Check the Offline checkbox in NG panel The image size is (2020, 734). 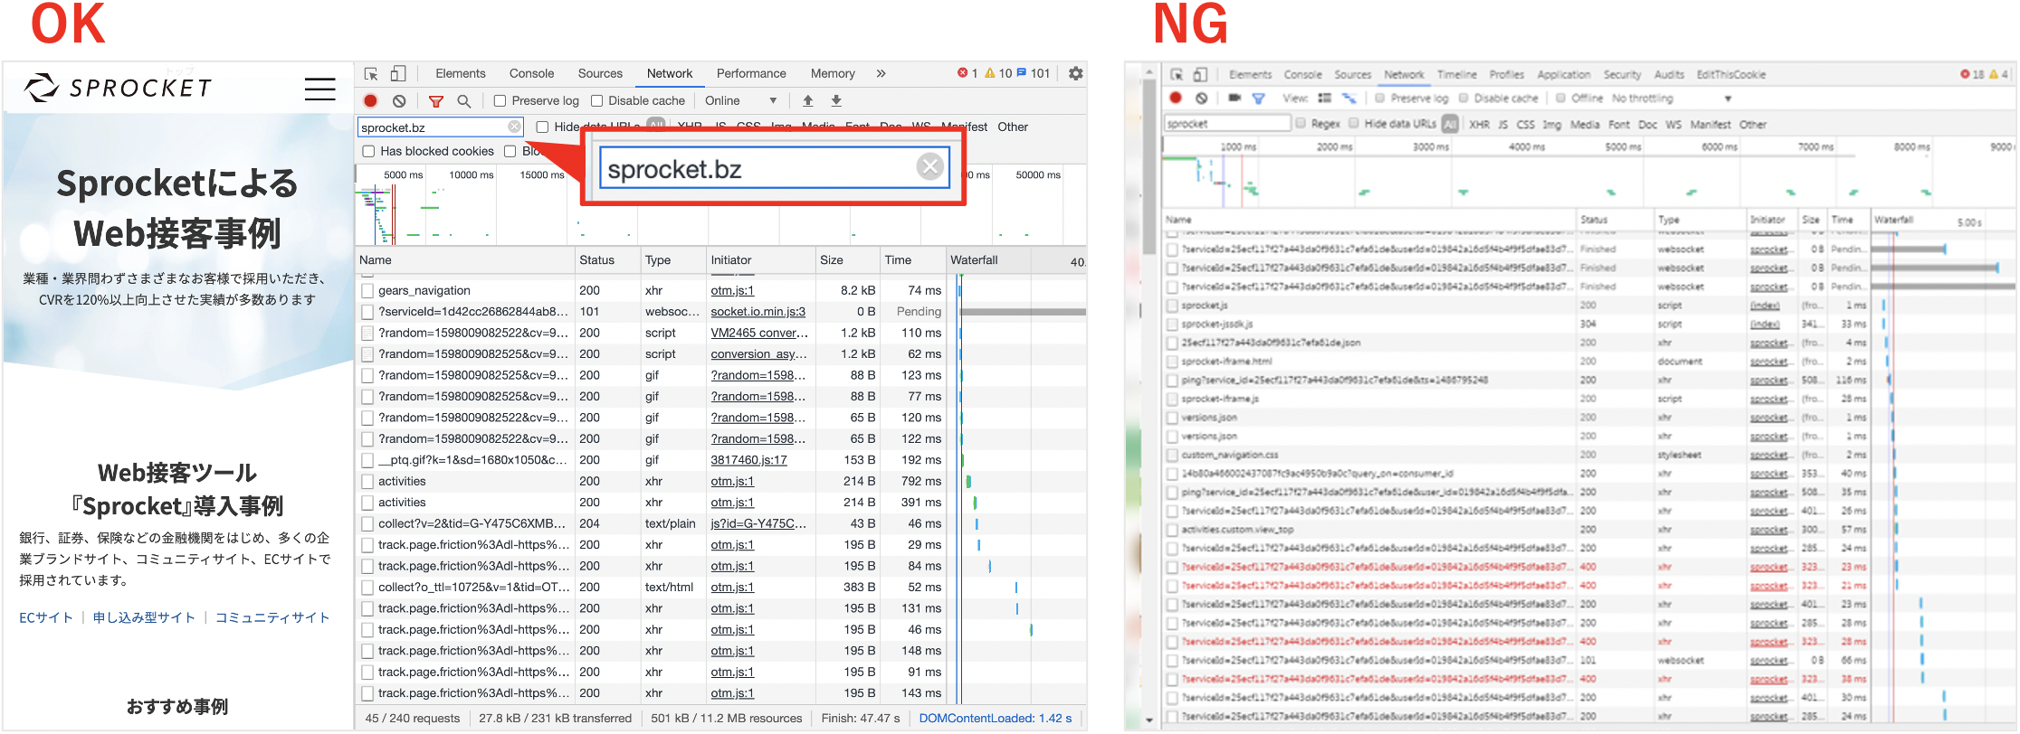pyautogui.click(x=1561, y=98)
